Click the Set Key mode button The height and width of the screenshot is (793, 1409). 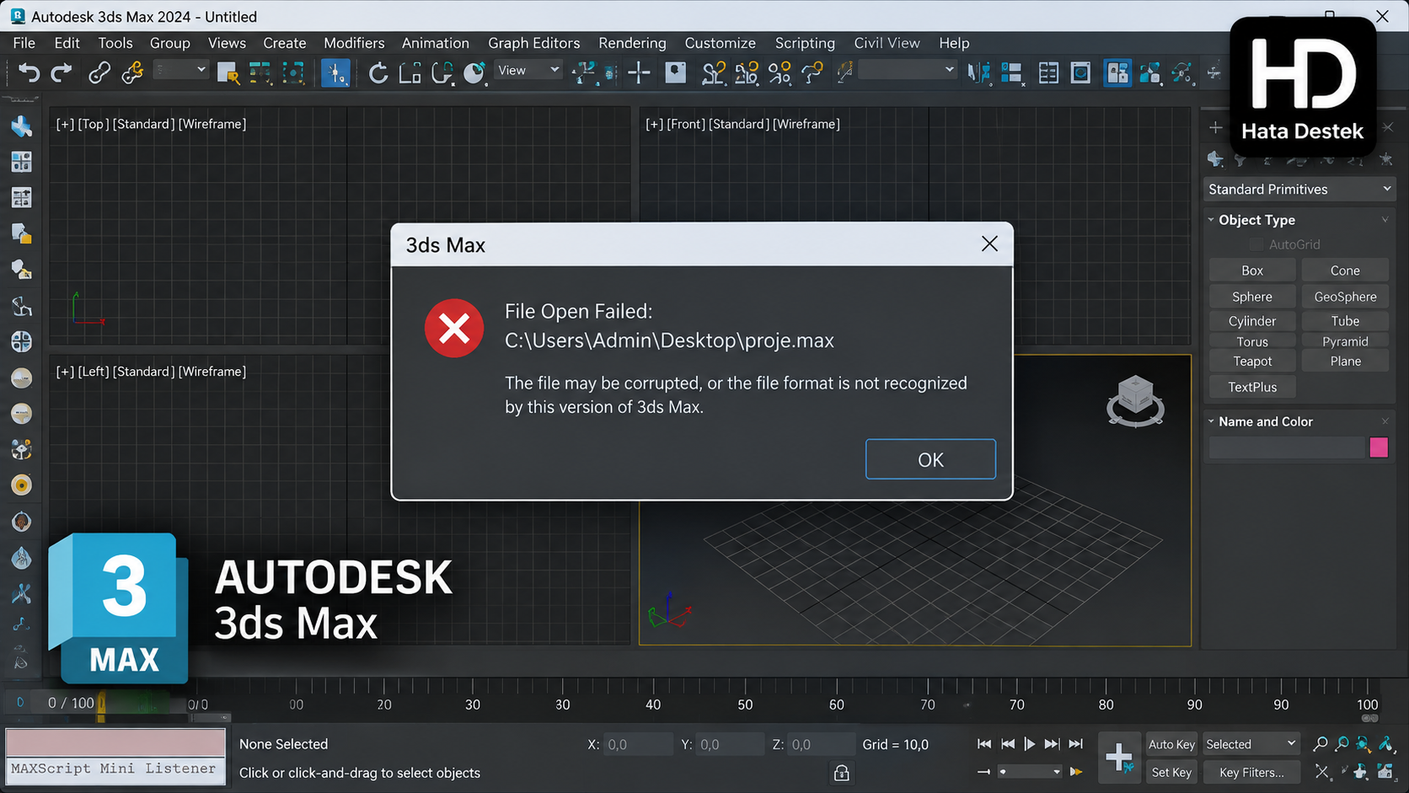tap(1171, 772)
